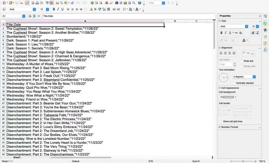The width and height of the screenshot is (269, 163).
Task: Apply italic from the Properties sidebar
Action: pos(226,33)
